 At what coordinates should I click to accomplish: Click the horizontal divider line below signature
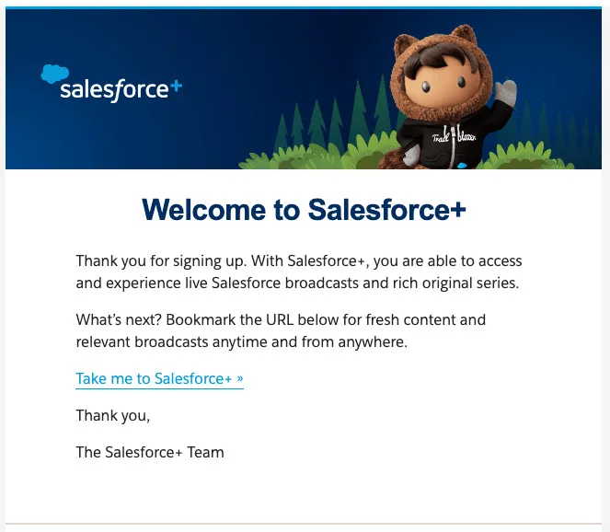304,524
